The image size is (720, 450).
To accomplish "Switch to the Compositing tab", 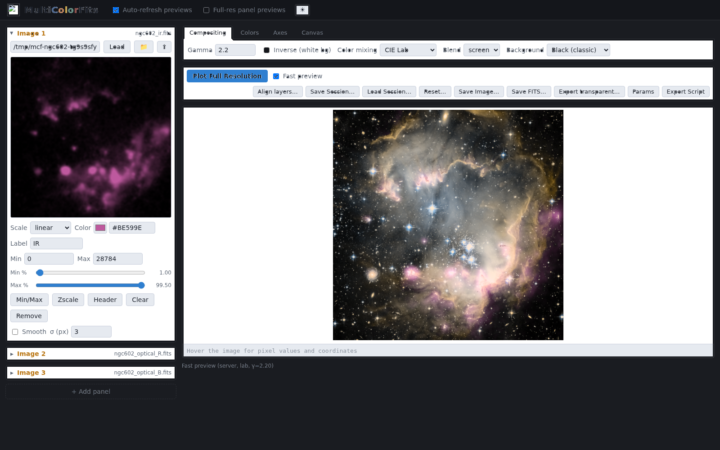I will pyautogui.click(x=207, y=33).
